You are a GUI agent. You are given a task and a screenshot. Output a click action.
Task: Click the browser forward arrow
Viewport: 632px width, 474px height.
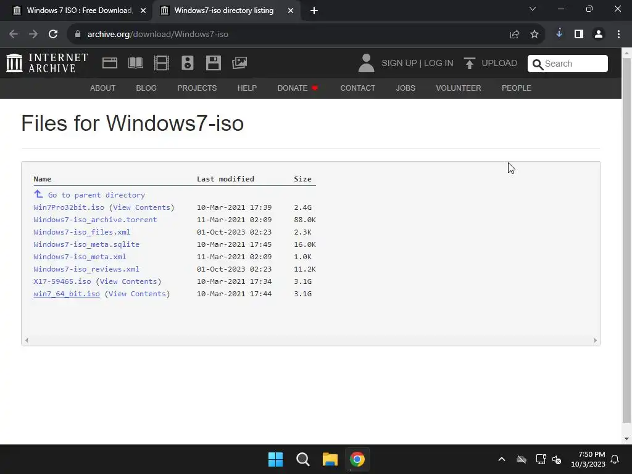33,35
